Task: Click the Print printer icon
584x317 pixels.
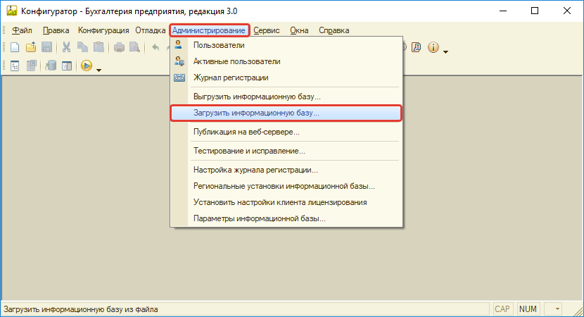Action: (x=119, y=47)
